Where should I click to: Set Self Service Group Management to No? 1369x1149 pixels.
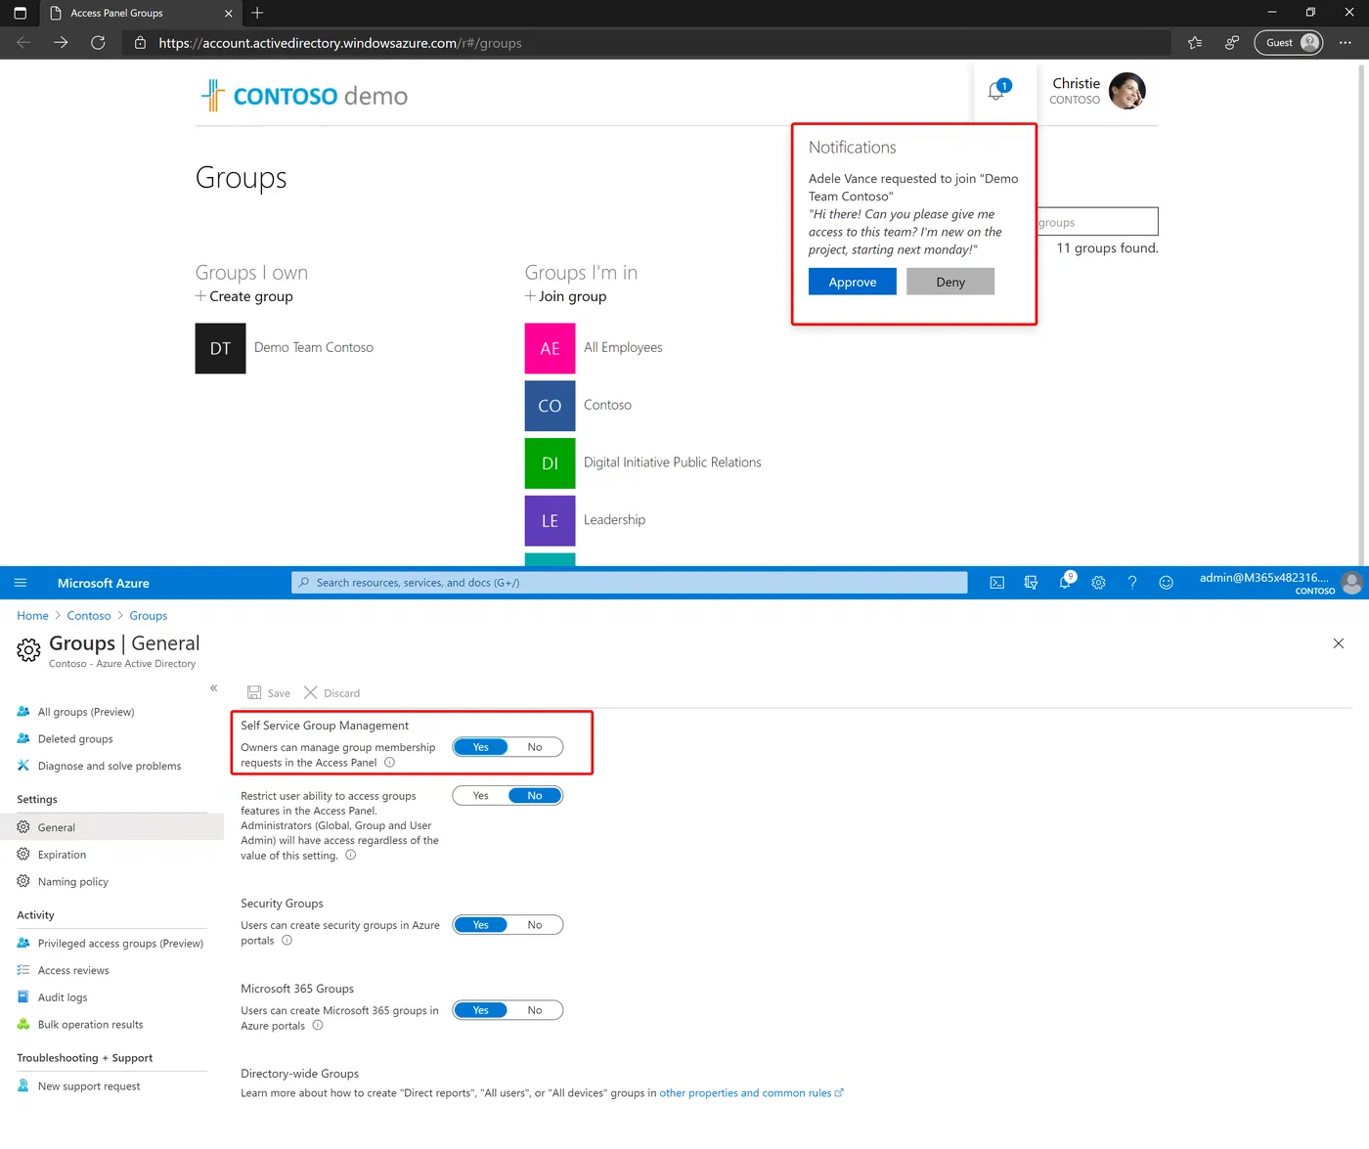point(535,747)
